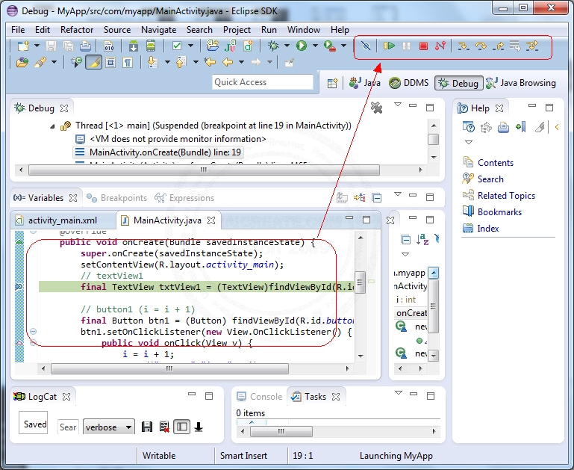Click Skip All Breakpoints icon
This screenshot has width=574, height=470.
point(366,46)
